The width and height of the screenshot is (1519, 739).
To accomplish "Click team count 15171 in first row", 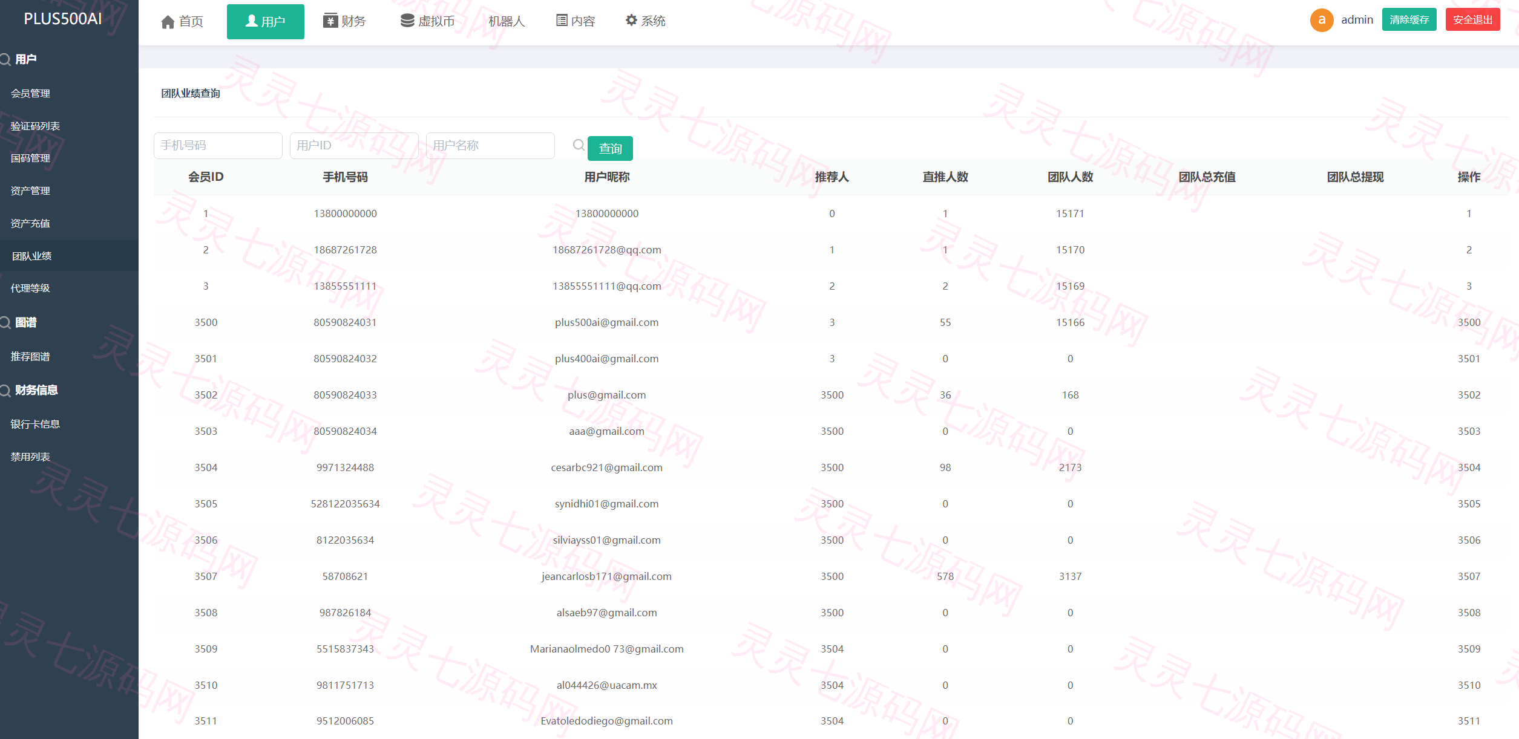I will (1070, 214).
